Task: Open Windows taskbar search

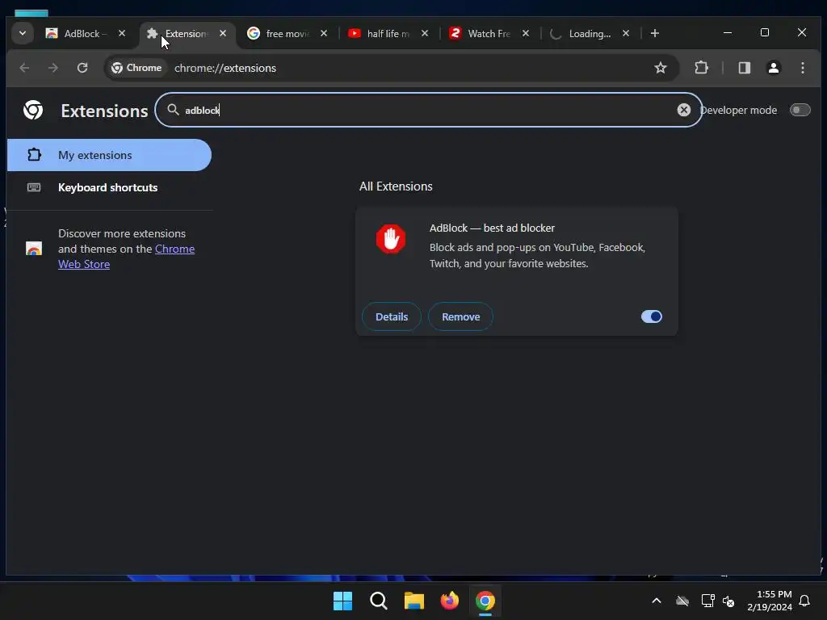Action: point(378,601)
